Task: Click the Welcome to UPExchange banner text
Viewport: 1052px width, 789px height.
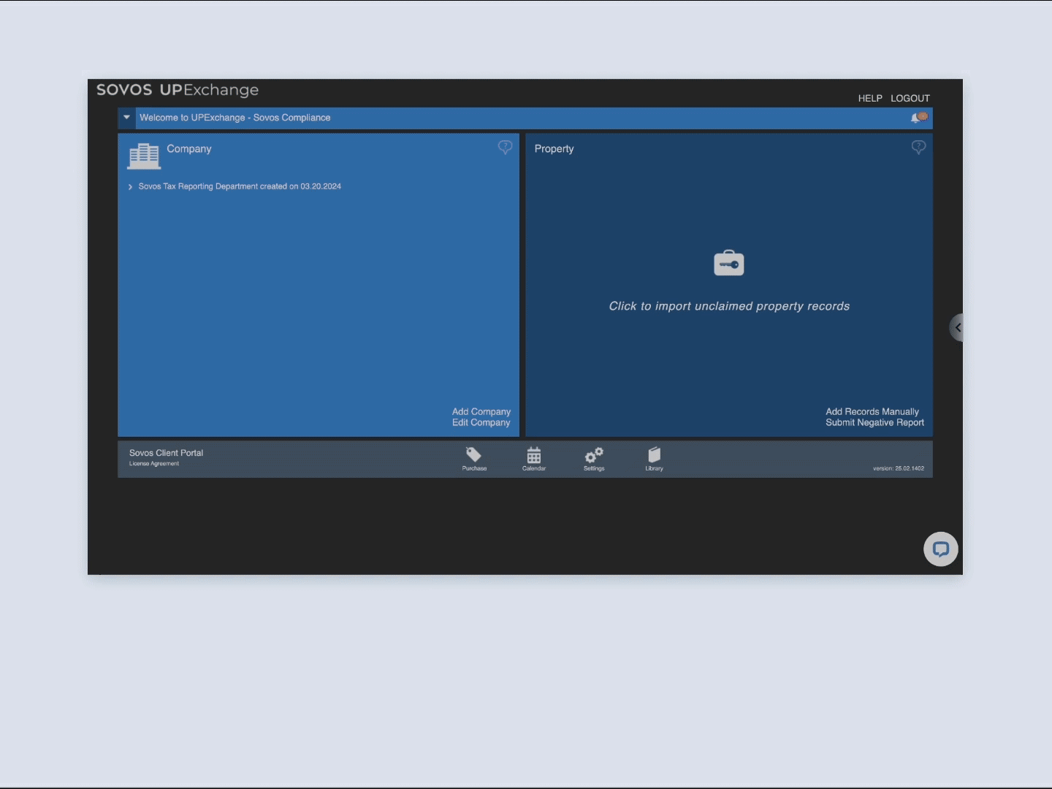Action: coord(235,118)
